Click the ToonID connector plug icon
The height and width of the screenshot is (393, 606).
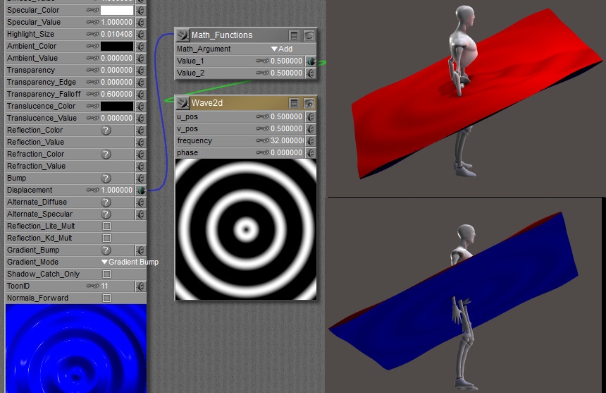coord(141,286)
